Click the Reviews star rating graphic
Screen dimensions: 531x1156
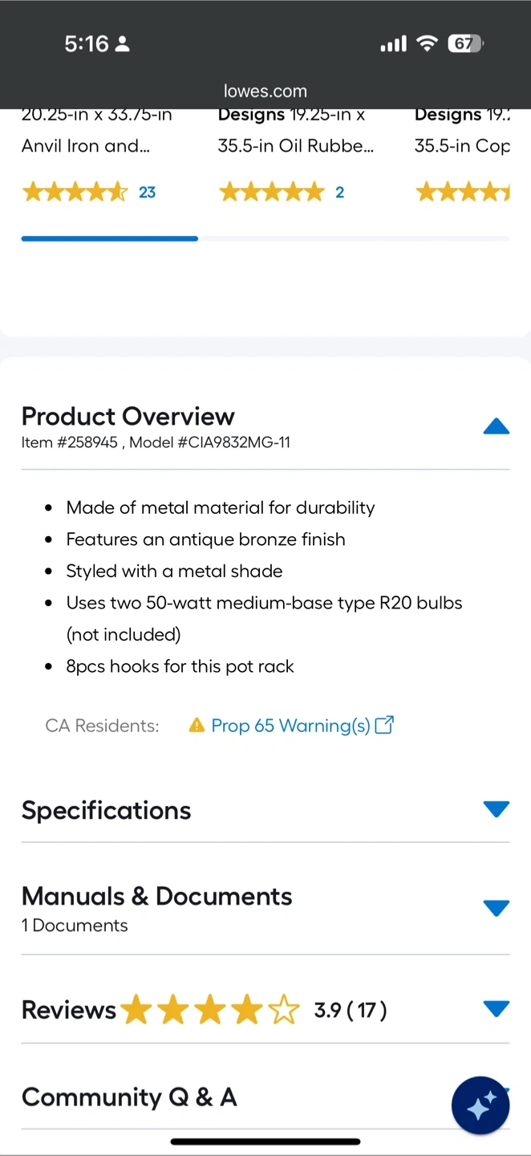[x=210, y=1010]
